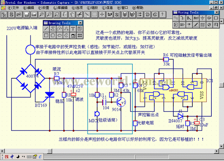The width and height of the screenshot is (224, 161).
Task: Select the ellipse drawing tool
Action: click(x=60, y=35)
